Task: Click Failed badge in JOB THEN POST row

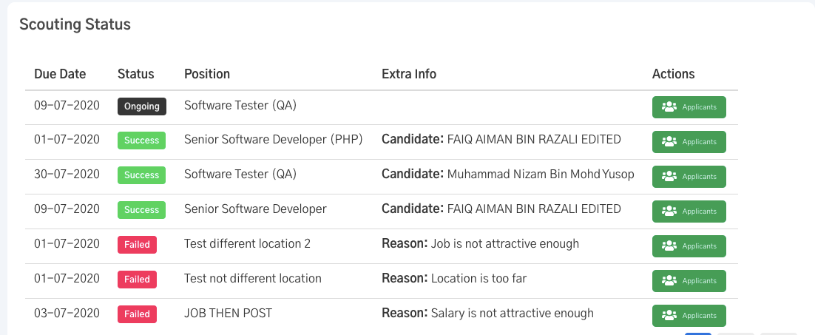Action: coord(138,314)
